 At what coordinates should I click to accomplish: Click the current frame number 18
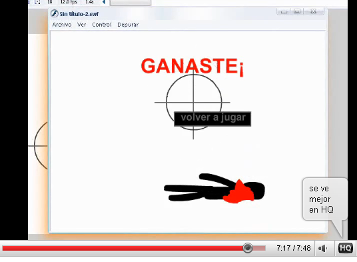(x=50, y=2)
